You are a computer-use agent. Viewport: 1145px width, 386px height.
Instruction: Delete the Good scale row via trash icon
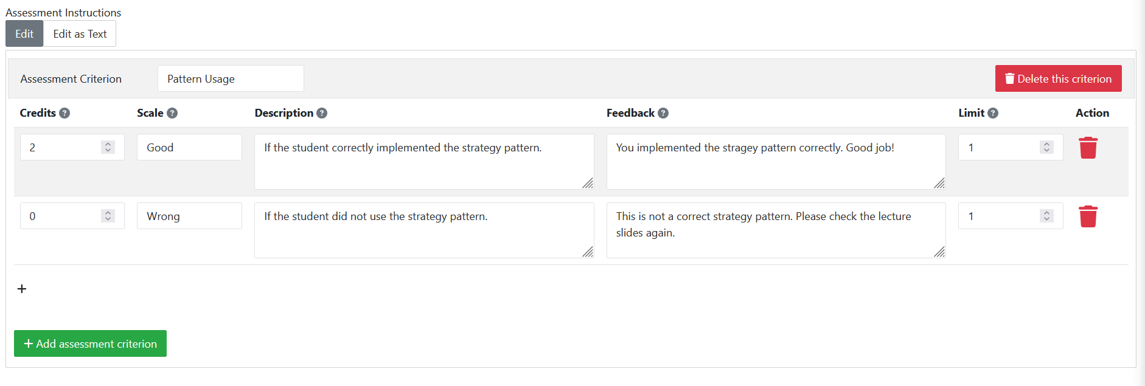tap(1088, 148)
